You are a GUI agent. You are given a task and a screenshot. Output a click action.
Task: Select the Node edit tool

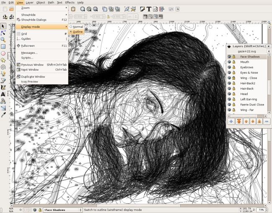(x=3, y=33)
